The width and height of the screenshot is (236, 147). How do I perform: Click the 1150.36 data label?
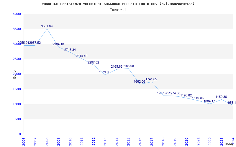tap(221, 97)
